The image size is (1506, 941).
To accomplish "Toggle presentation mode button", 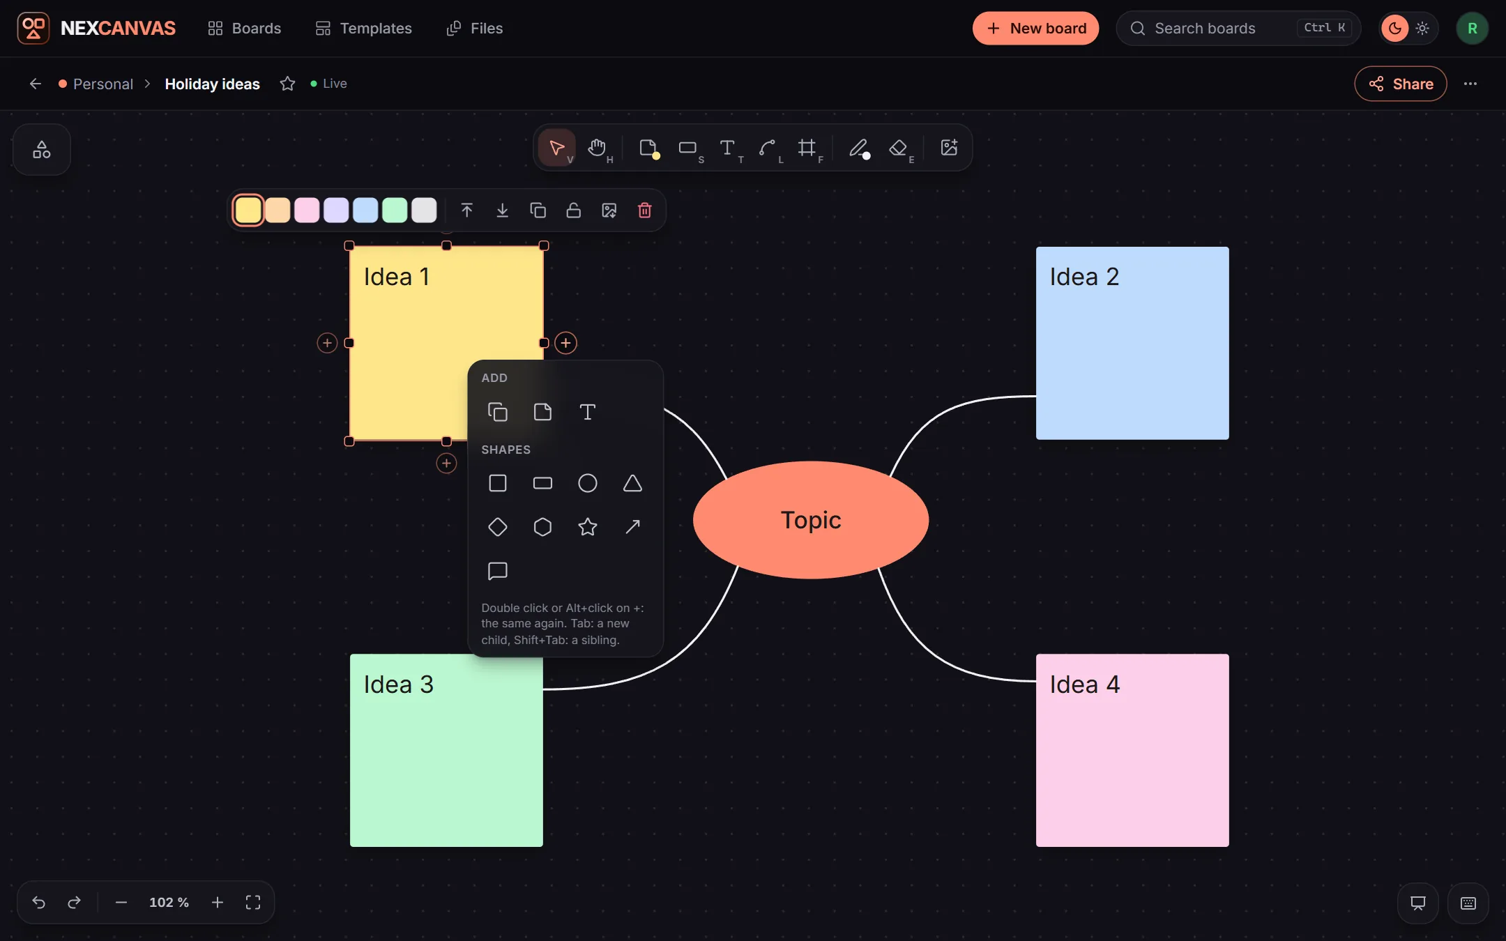I will click(x=1418, y=903).
